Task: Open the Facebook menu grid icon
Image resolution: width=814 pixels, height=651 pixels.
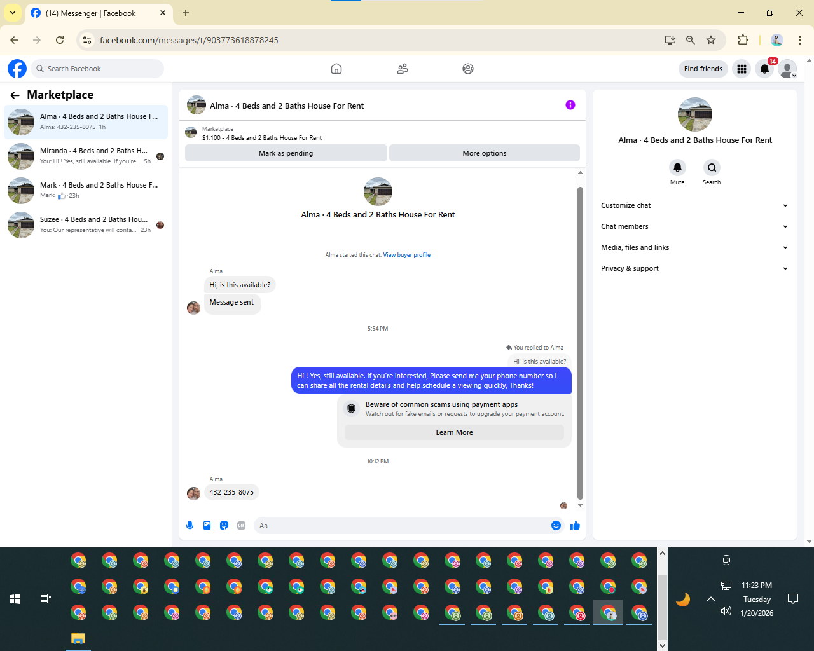Action: (742, 69)
